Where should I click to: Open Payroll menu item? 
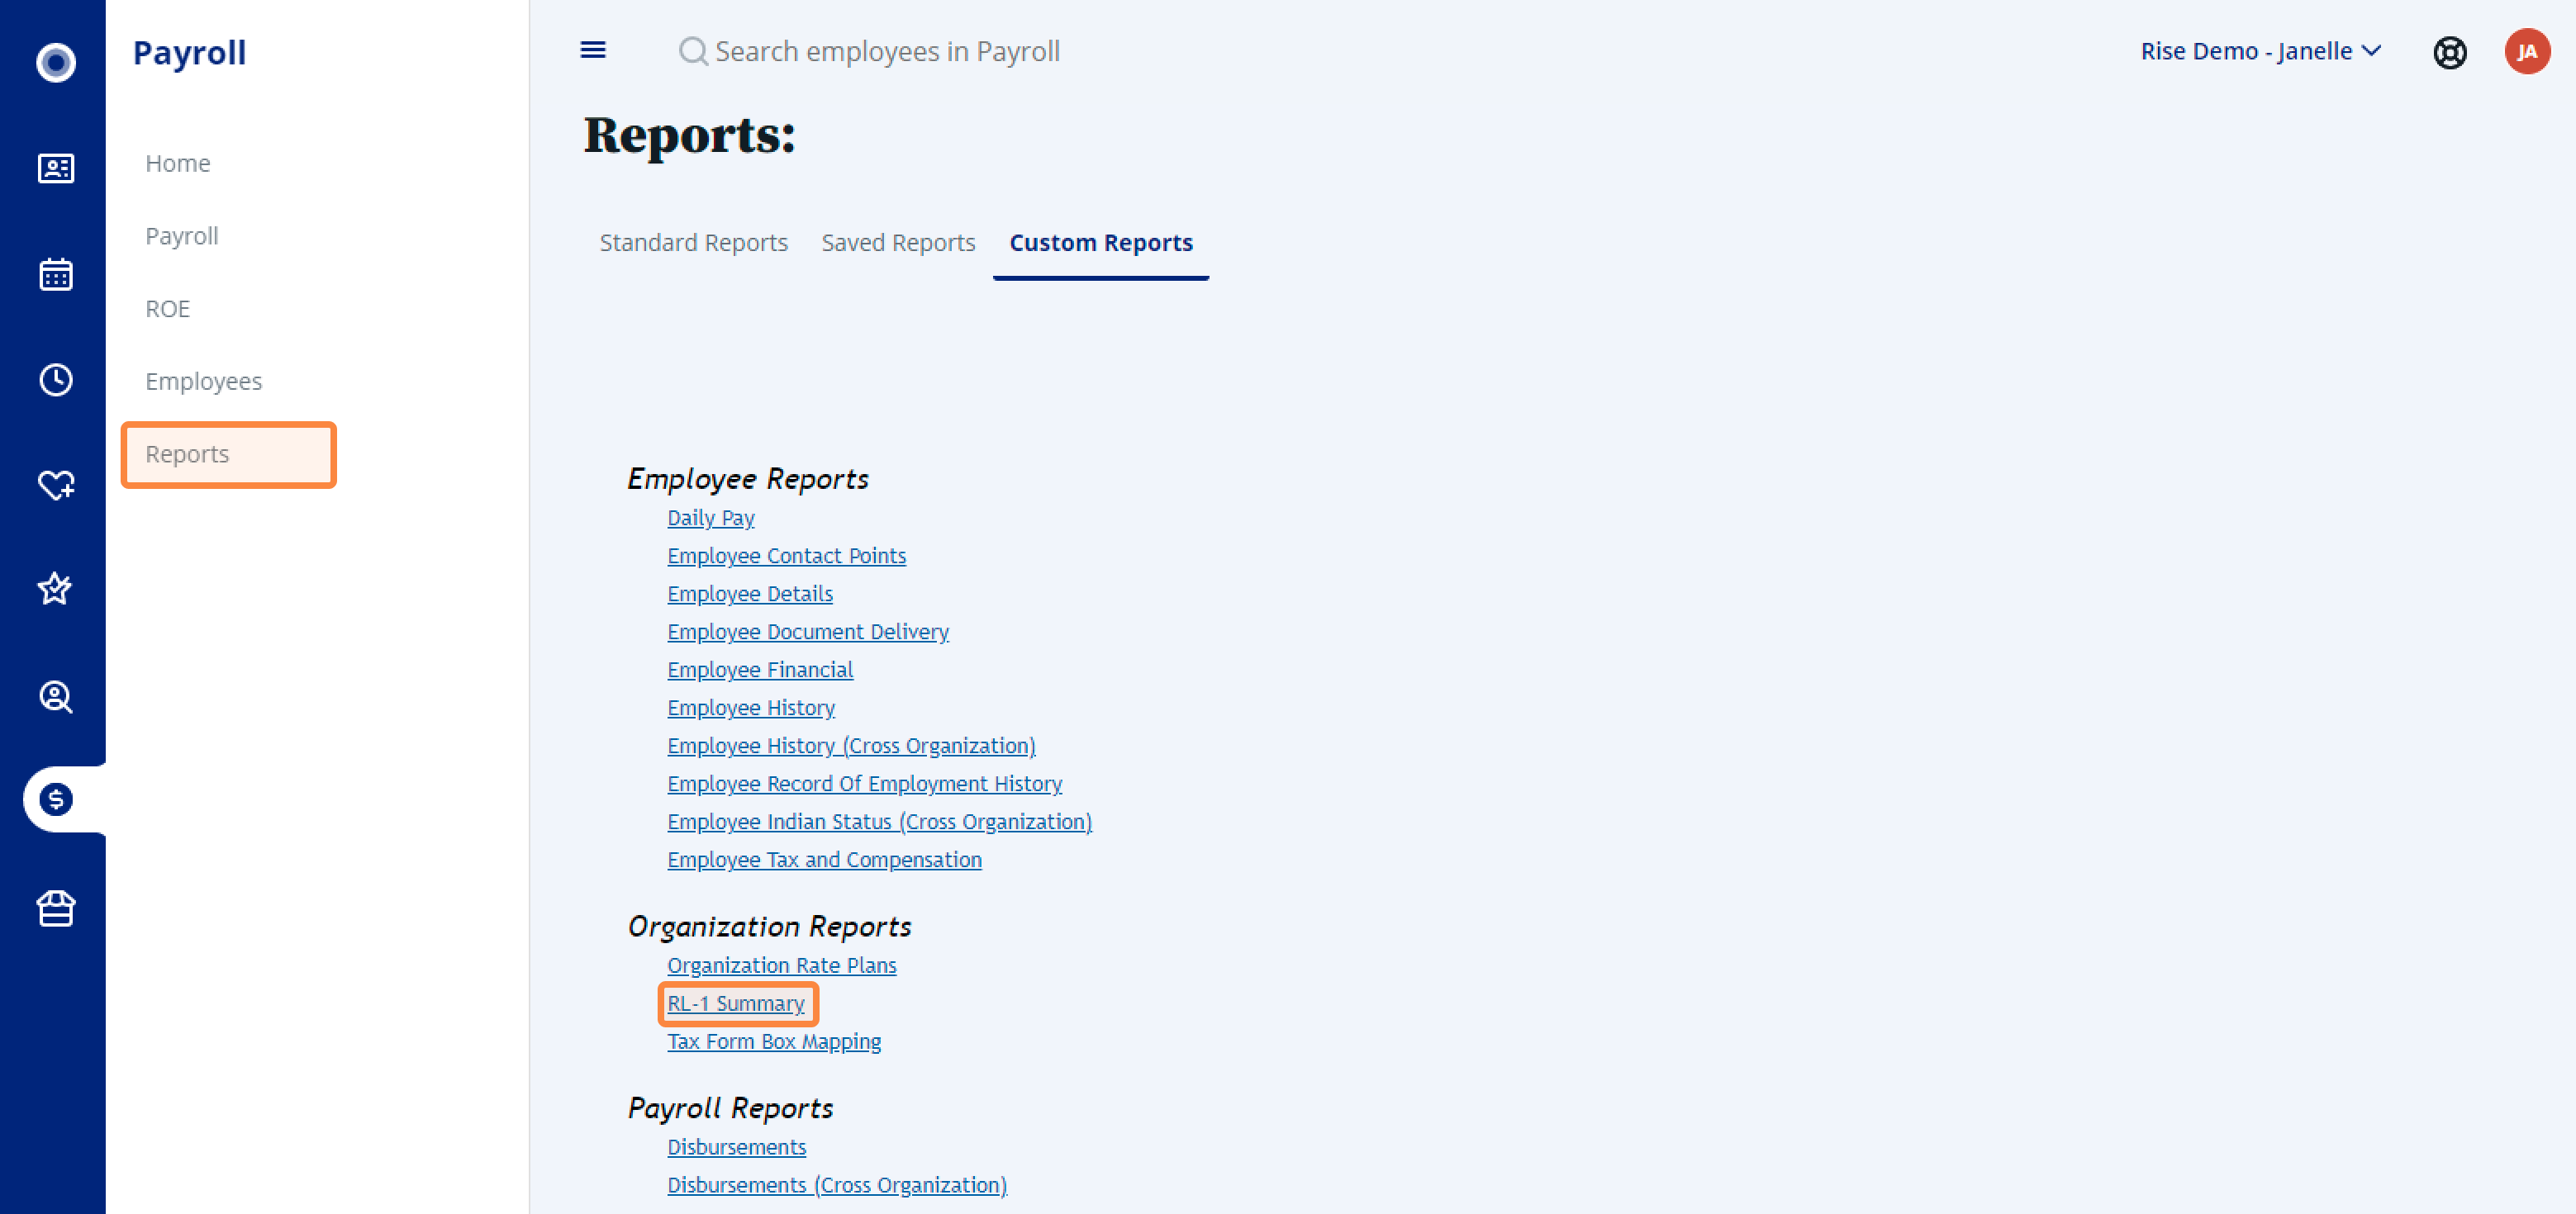click(x=181, y=236)
